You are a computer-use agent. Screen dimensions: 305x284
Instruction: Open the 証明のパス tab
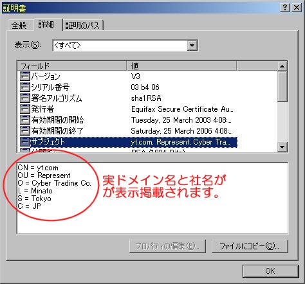pos(82,26)
